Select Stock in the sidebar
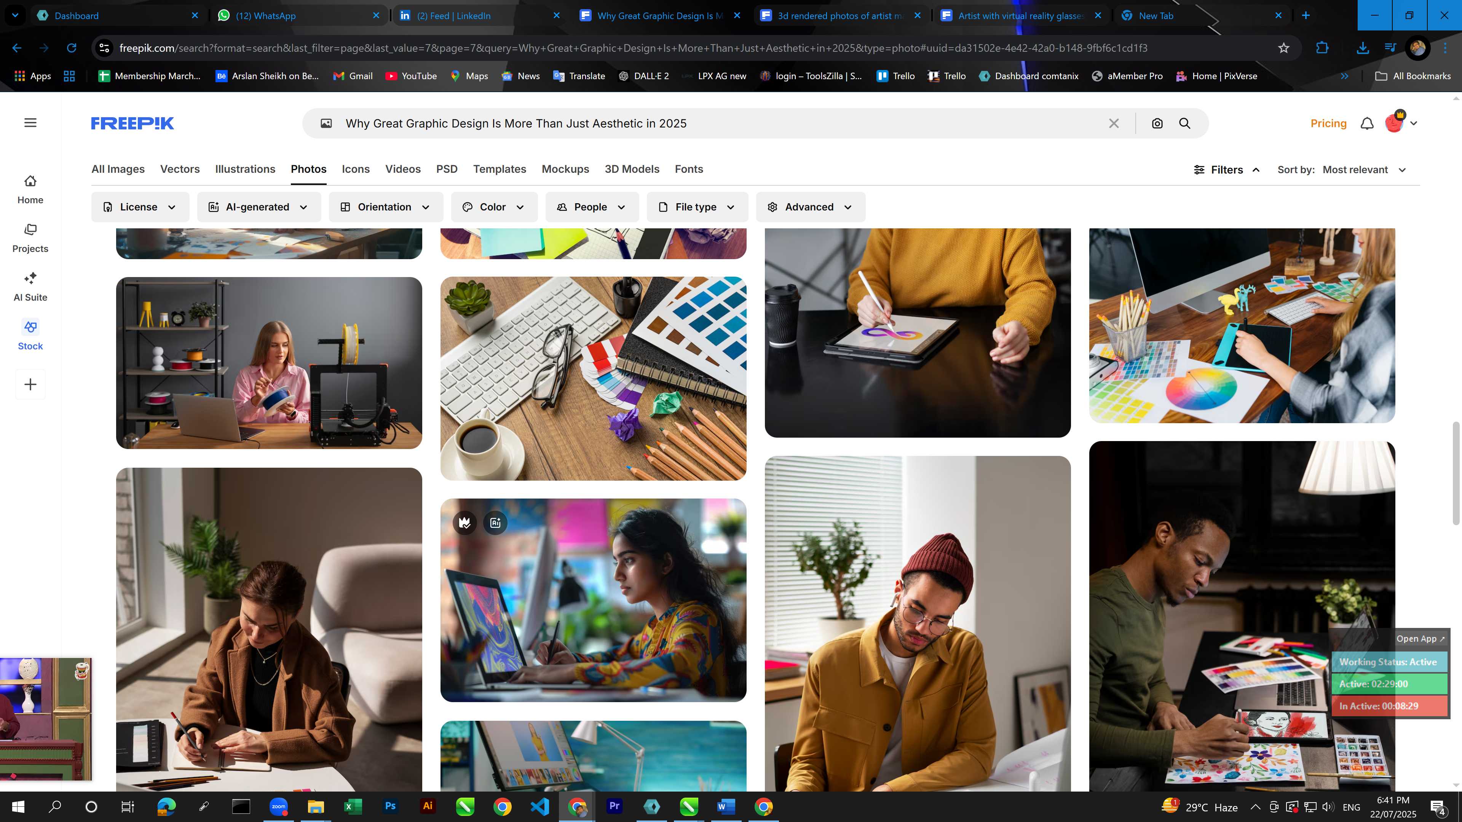 (x=30, y=336)
